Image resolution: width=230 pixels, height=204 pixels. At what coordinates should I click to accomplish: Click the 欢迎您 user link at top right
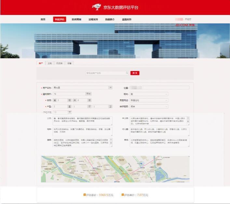pyautogui.click(x=188, y=19)
